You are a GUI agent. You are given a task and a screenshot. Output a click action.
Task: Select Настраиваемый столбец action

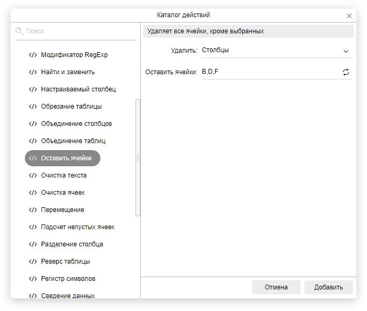pyautogui.click(x=78, y=89)
